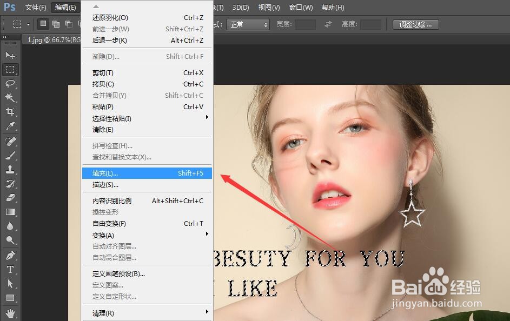Viewport: 510px width, 321px height.
Task: Select the Rectangle shape tool
Action: (10, 298)
